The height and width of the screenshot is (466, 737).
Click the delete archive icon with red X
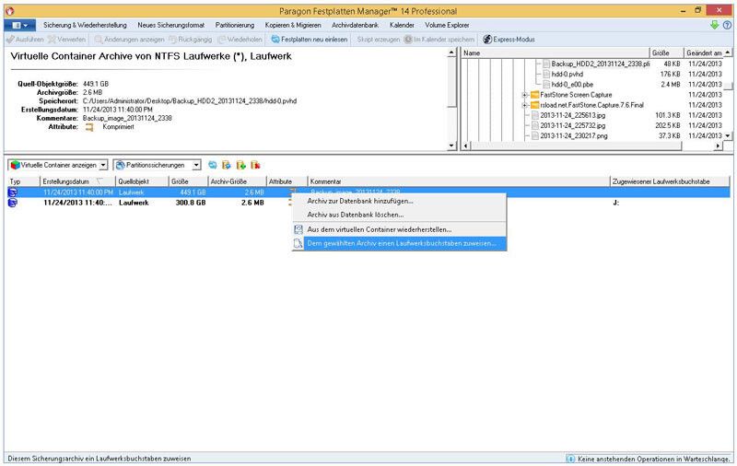[x=255, y=165]
